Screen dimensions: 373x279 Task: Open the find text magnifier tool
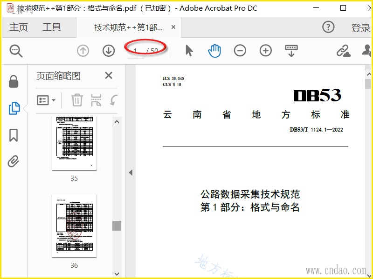click(x=16, y=51)
